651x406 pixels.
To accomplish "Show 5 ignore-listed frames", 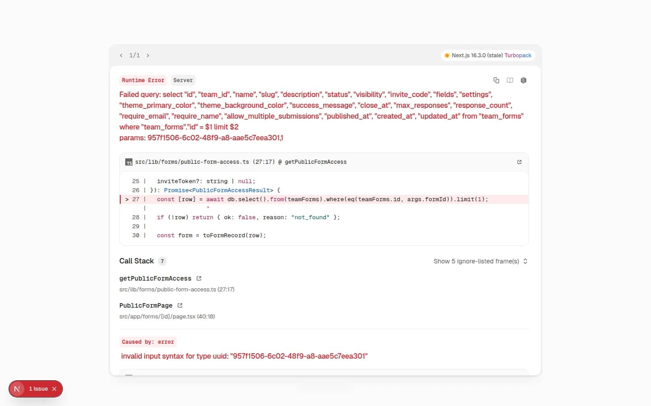I will tap(481, 261).
